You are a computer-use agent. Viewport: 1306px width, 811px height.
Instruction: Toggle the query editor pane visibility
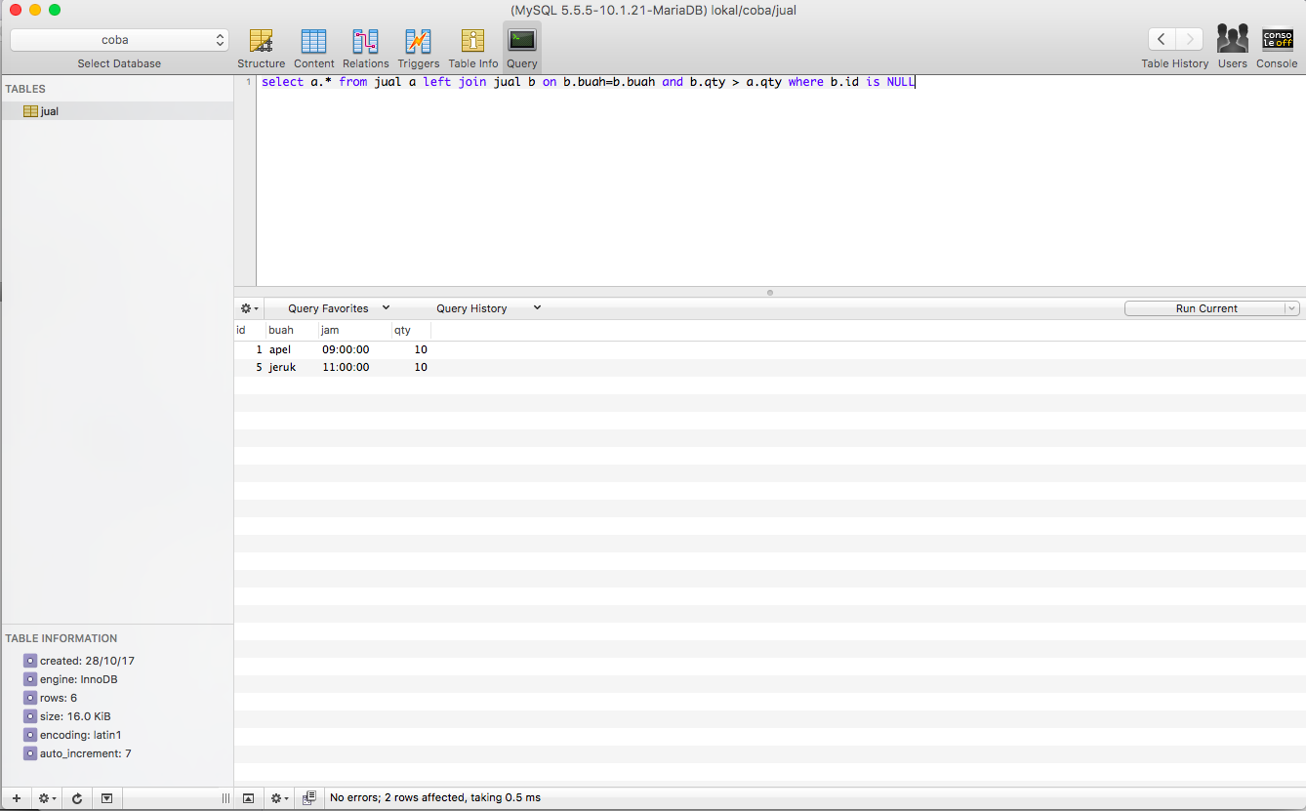[x=248, y=798]
